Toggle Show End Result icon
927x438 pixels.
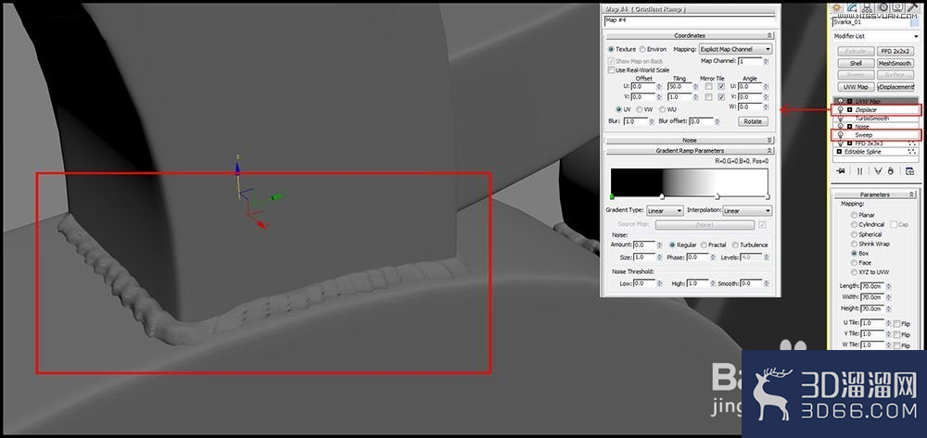pos(860,170)
